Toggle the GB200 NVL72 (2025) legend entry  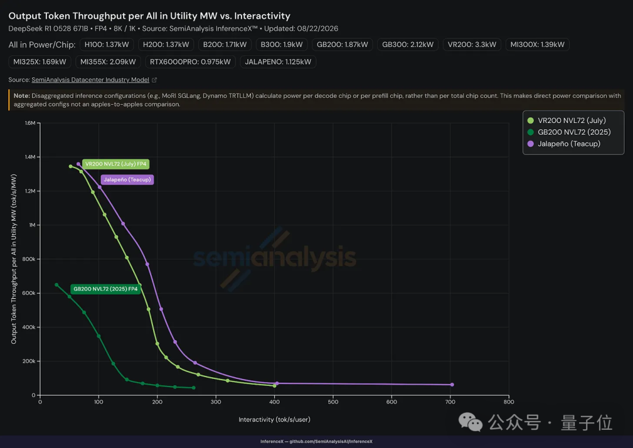tap(569, 132)
